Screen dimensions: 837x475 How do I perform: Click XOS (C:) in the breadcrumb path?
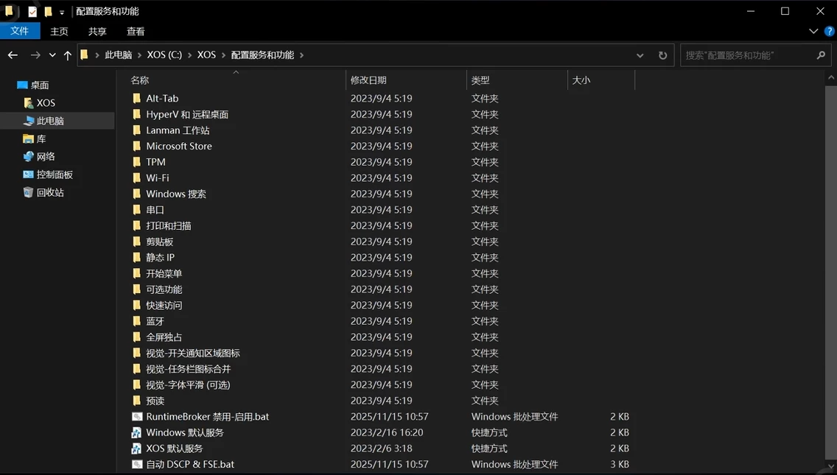[x=164, y=55]
